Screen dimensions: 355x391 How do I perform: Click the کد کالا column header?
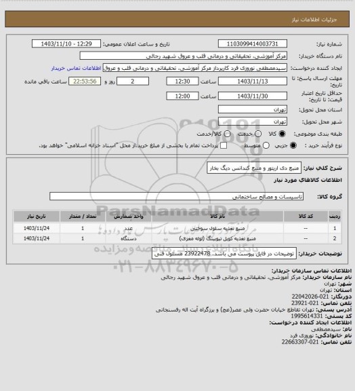306,217
